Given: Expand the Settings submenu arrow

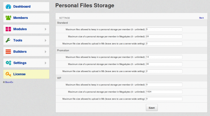Looking at the screenshot, I should [45, 63].
